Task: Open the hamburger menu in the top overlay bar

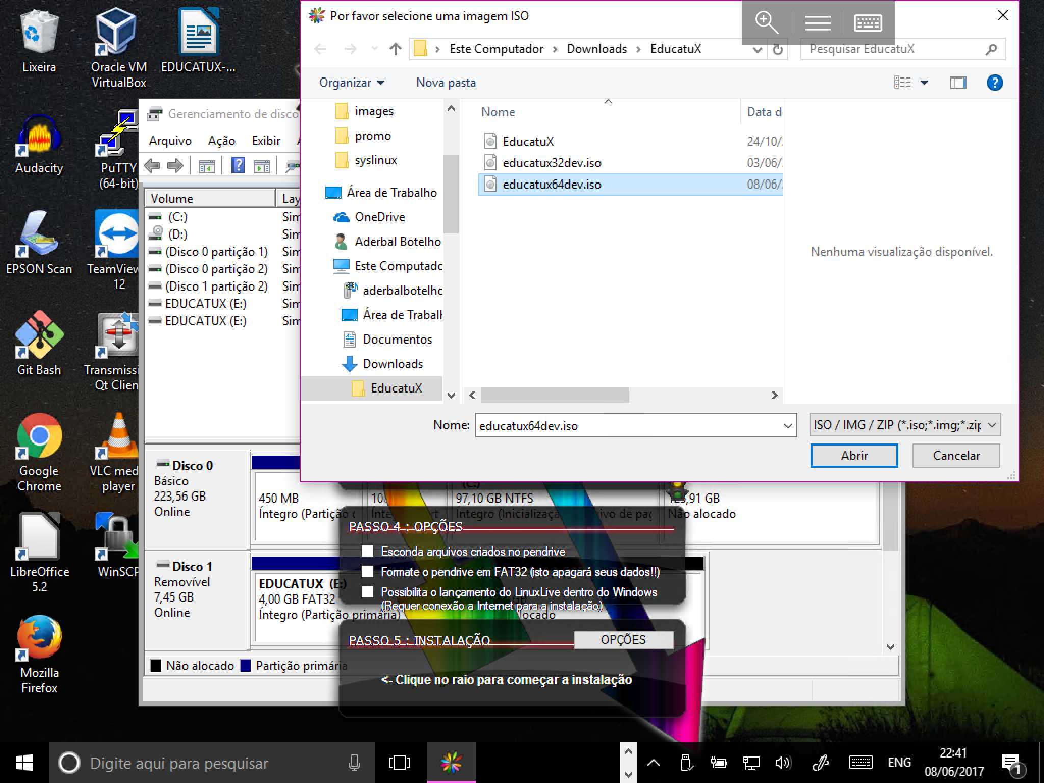Action: coord(818,23)
